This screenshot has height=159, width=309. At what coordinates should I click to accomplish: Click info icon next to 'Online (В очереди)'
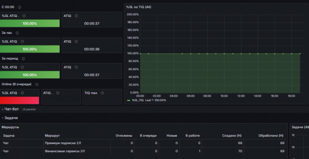coord(37,84)
